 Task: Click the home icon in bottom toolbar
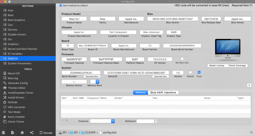22,133
